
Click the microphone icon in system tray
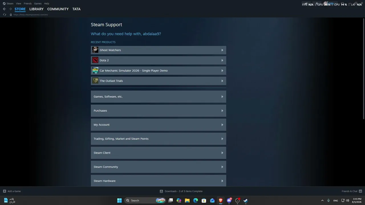pyautogui.click(x=328, y=200)
